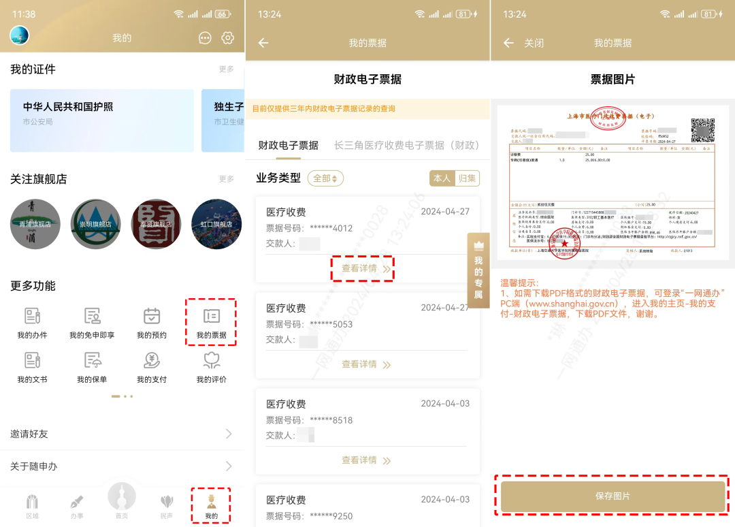Select the 本人 toggle option
Image resolution: width=735 pixels, height=527 pixels.
pos(442,178)
